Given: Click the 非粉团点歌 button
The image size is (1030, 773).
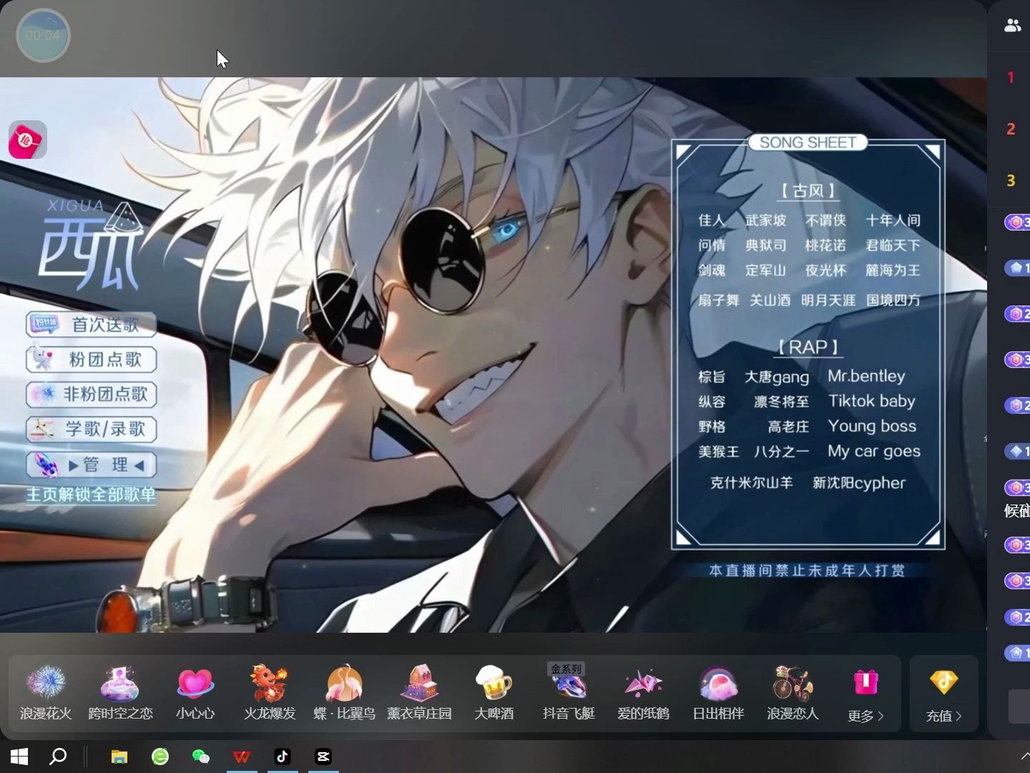Looking at the screenshot, I should coord(91,394).
